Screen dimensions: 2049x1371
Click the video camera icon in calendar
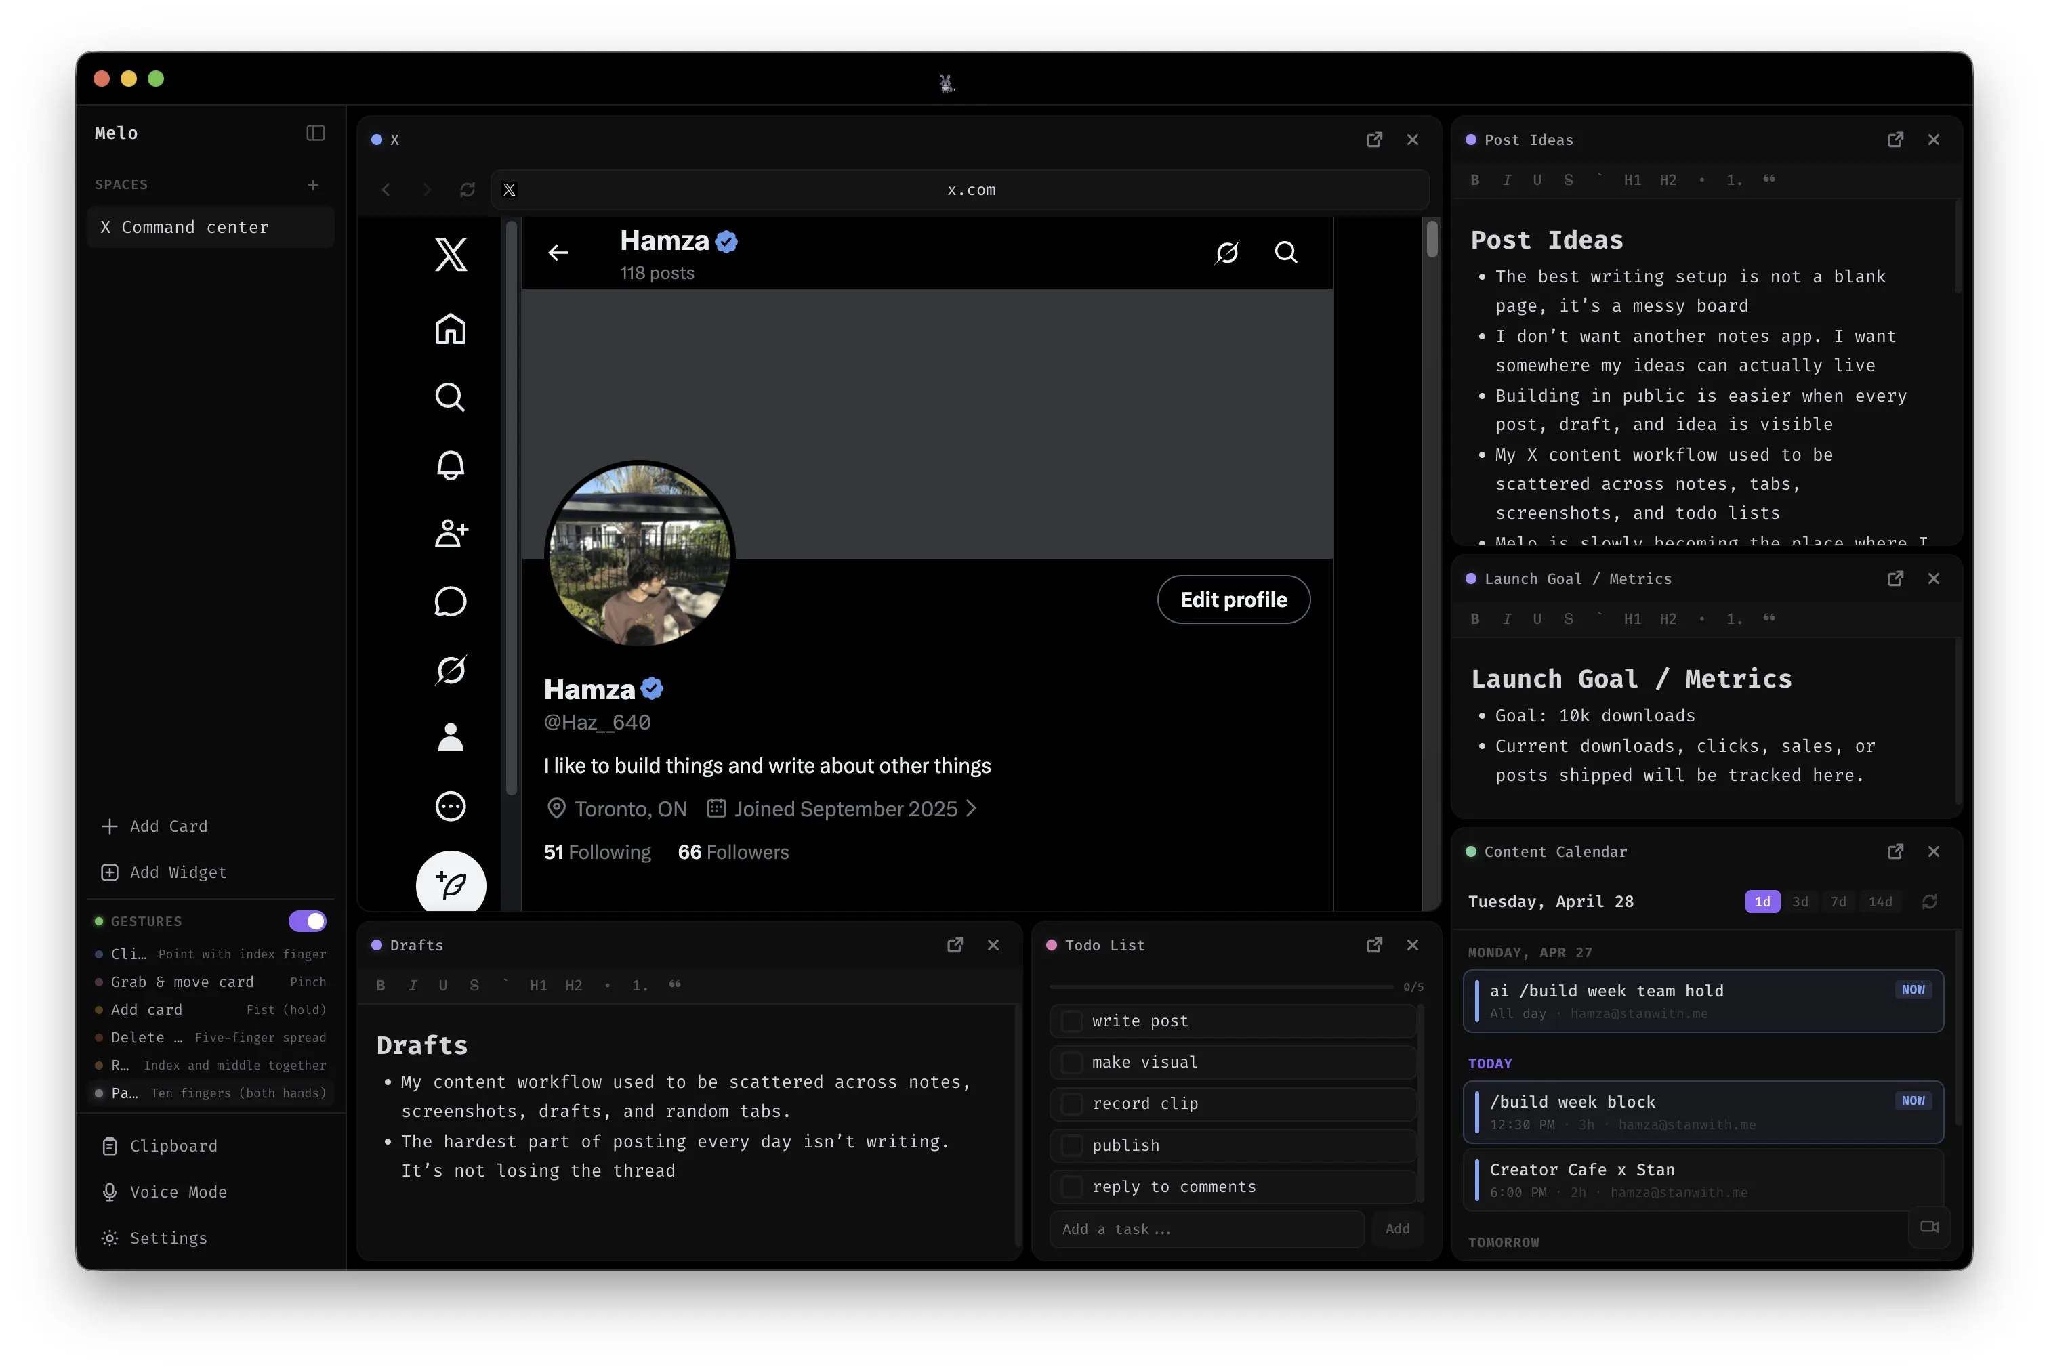coord(1929,1227)
